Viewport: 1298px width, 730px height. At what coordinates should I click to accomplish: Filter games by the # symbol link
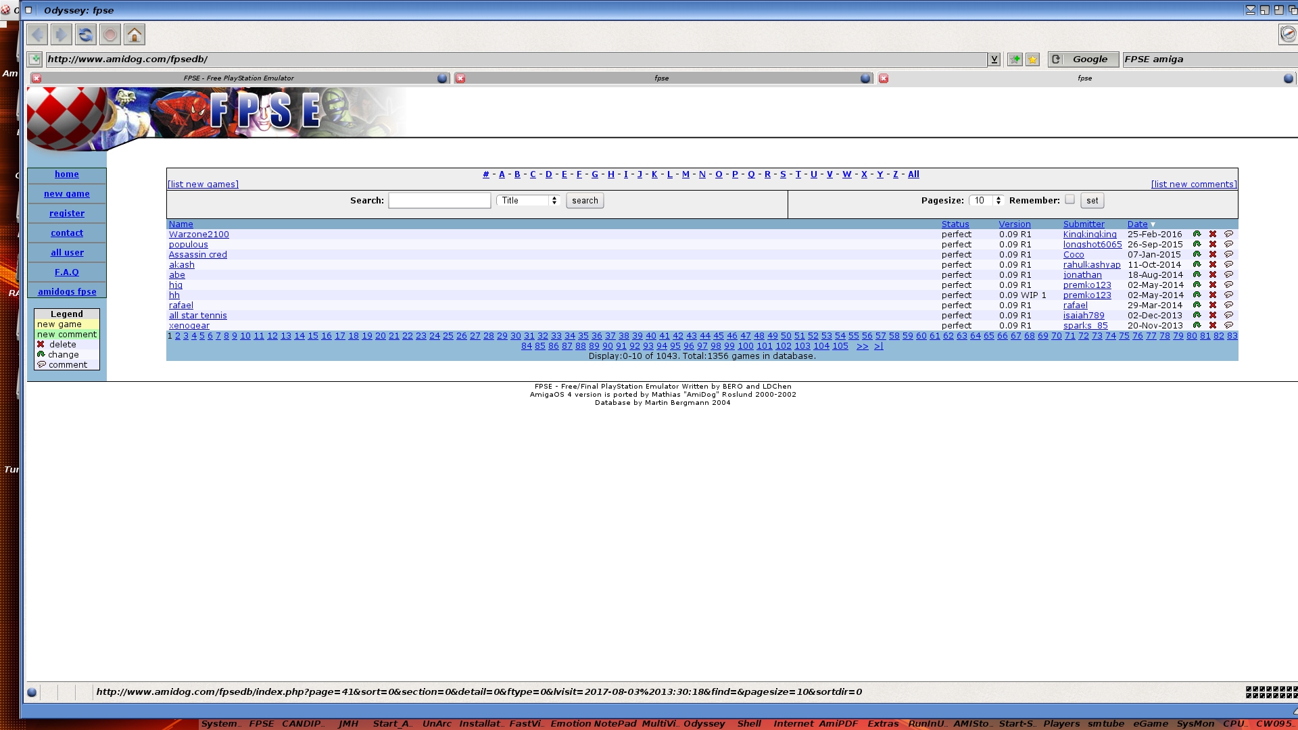[x=485, y=174]
